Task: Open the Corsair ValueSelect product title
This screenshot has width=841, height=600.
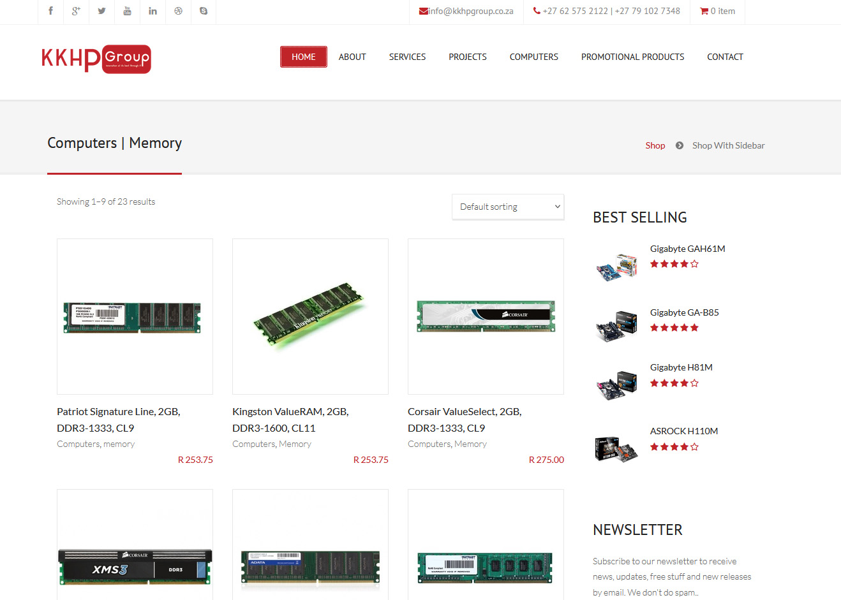Action: (465, 420)
